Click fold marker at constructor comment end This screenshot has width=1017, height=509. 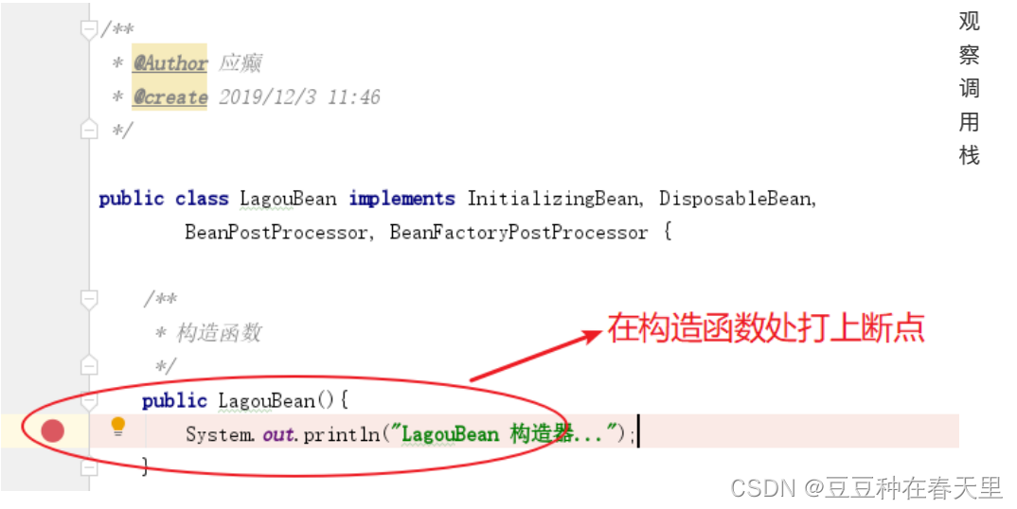click(x=89, y=366)
